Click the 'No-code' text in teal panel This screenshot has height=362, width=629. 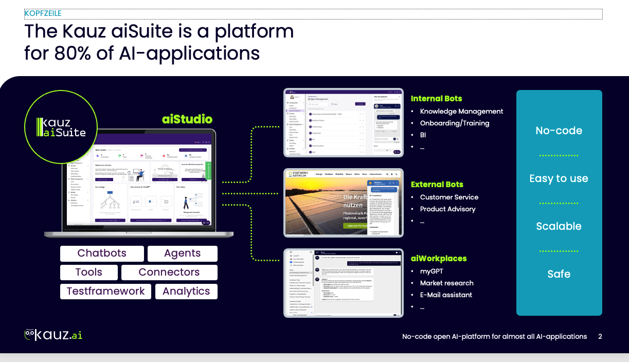[559, 131]
